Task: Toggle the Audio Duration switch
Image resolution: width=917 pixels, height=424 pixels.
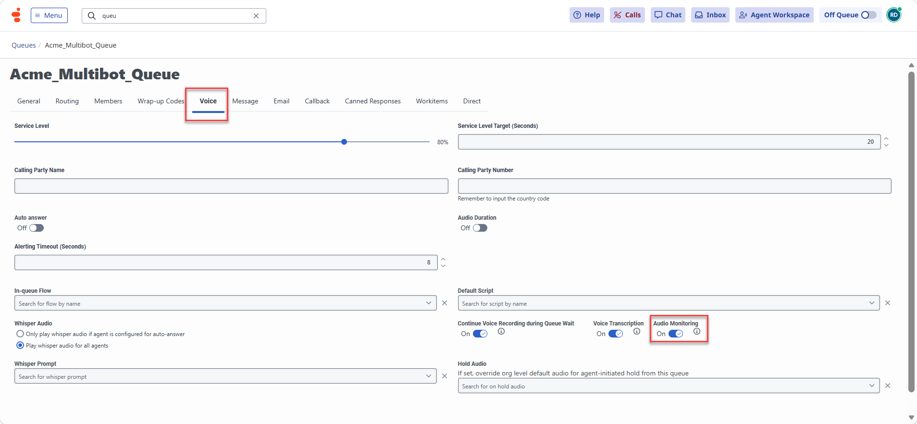Action: [480, 228]
